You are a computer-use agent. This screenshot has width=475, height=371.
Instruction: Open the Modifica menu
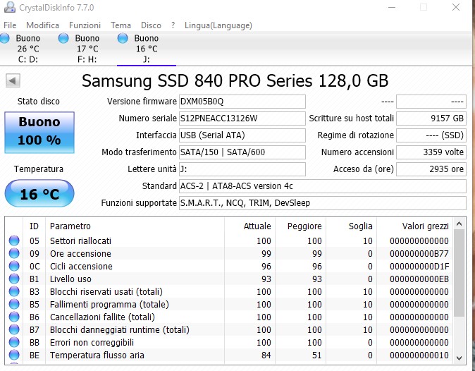click(x=42, y=25)
